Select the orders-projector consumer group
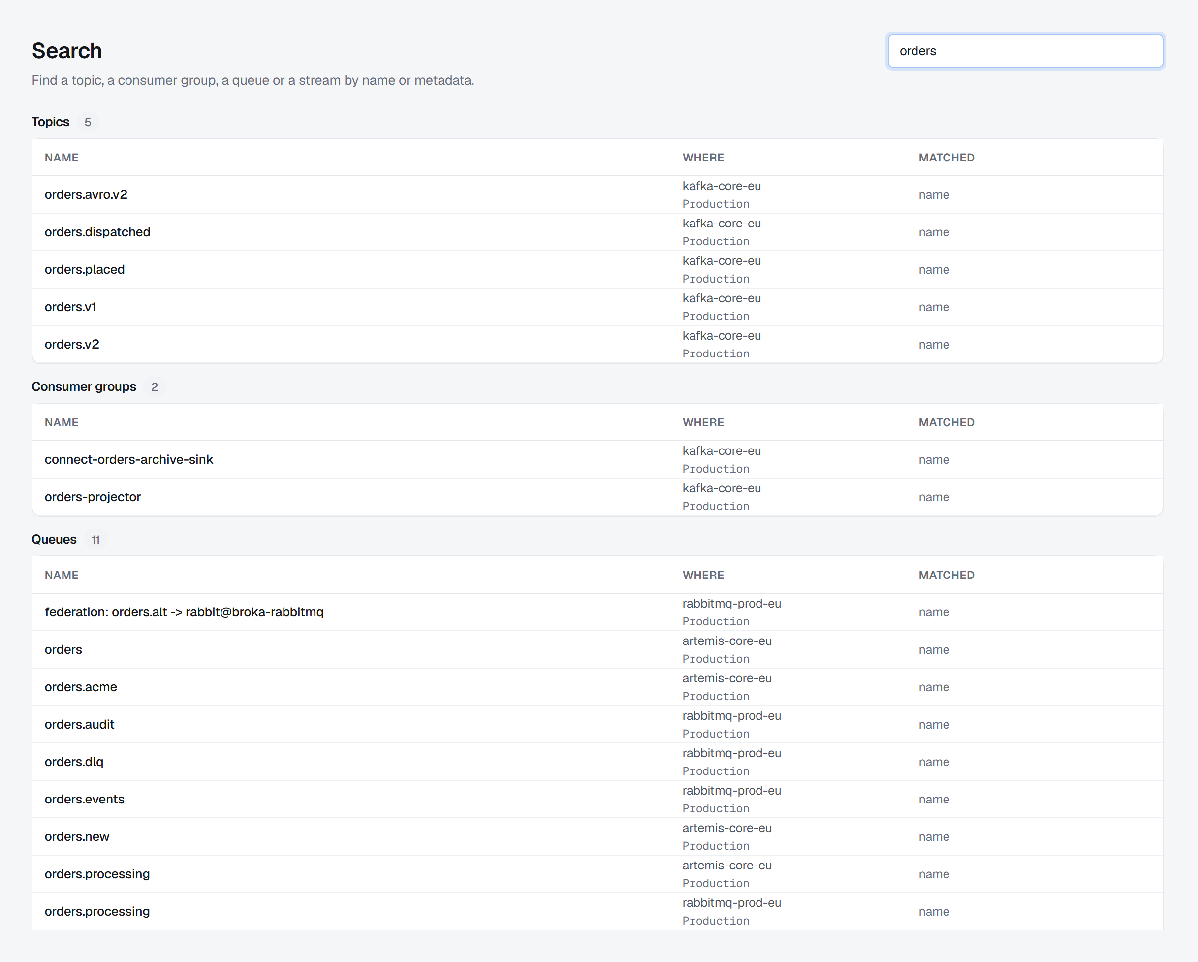1198x962 pixels. 598,497
